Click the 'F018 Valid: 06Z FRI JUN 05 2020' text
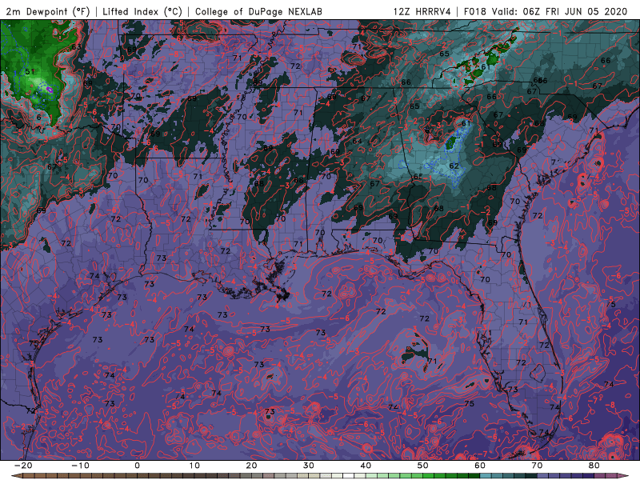The width and height of the screenshot is (640, 480). 546,11
